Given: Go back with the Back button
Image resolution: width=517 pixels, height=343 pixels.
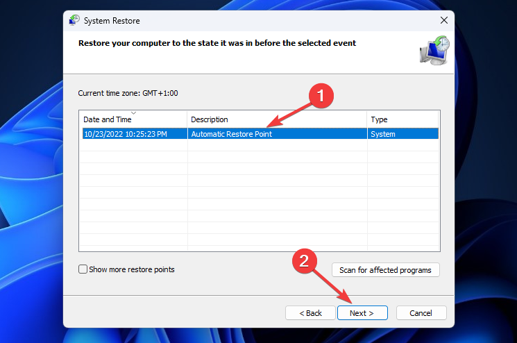Looking at the screenshot, I should [310, 312].
